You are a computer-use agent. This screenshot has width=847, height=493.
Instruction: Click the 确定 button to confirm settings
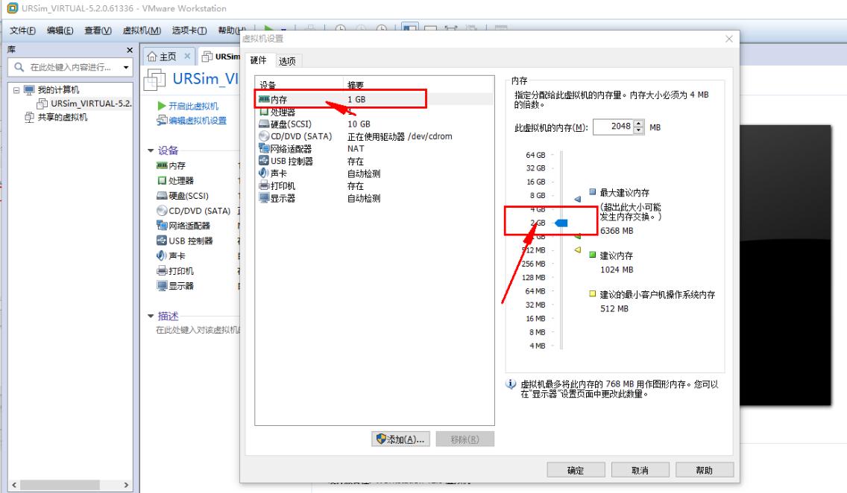(576, 470)
